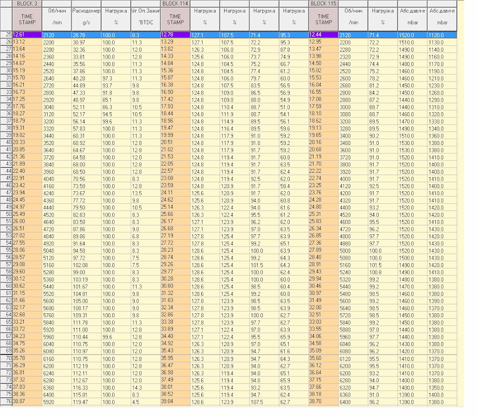Select the 102.08 flow cell
The image size is (477, 417).
[86, 265]
